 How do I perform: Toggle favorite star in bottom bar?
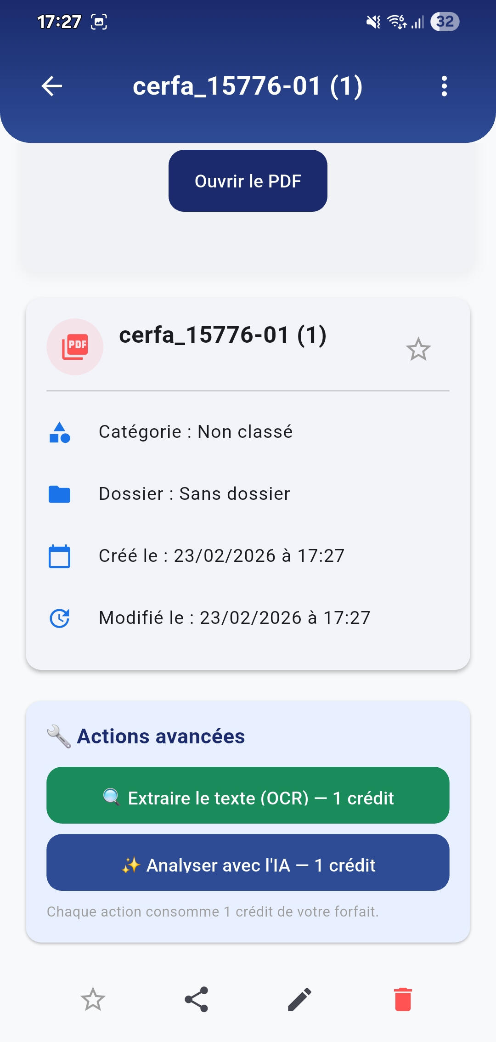[93, 999]
